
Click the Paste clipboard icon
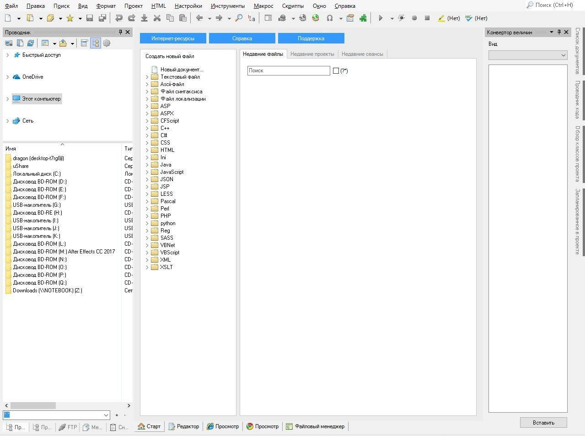(x=182, y=18)
